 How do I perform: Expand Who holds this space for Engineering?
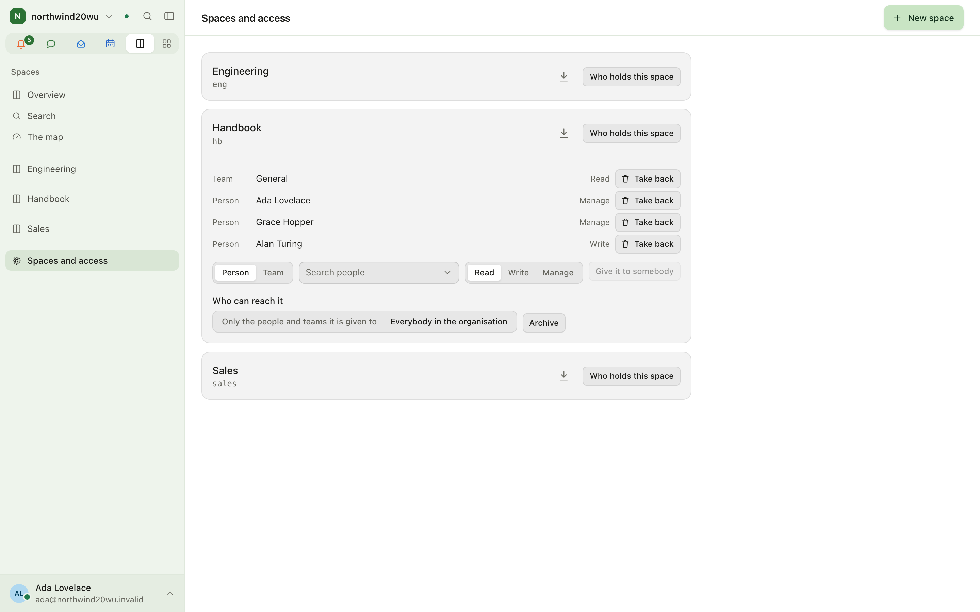631,76
